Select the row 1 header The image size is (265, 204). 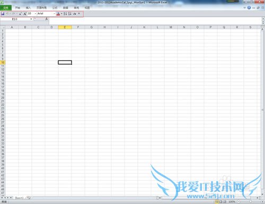point(3,31)
